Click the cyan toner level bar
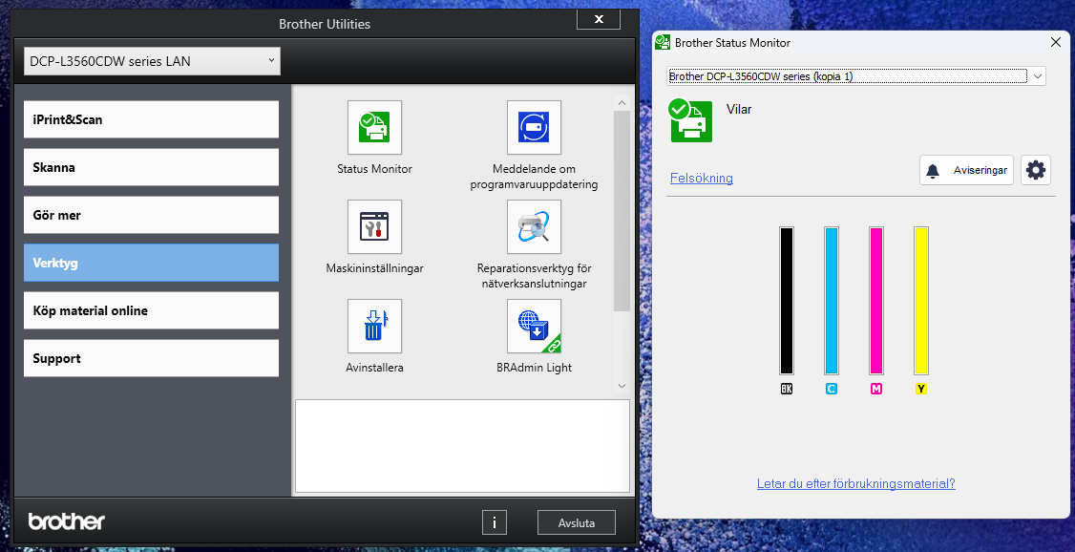Image resolution: width=1075 pixels, height=552 pixels. point(831,301)
